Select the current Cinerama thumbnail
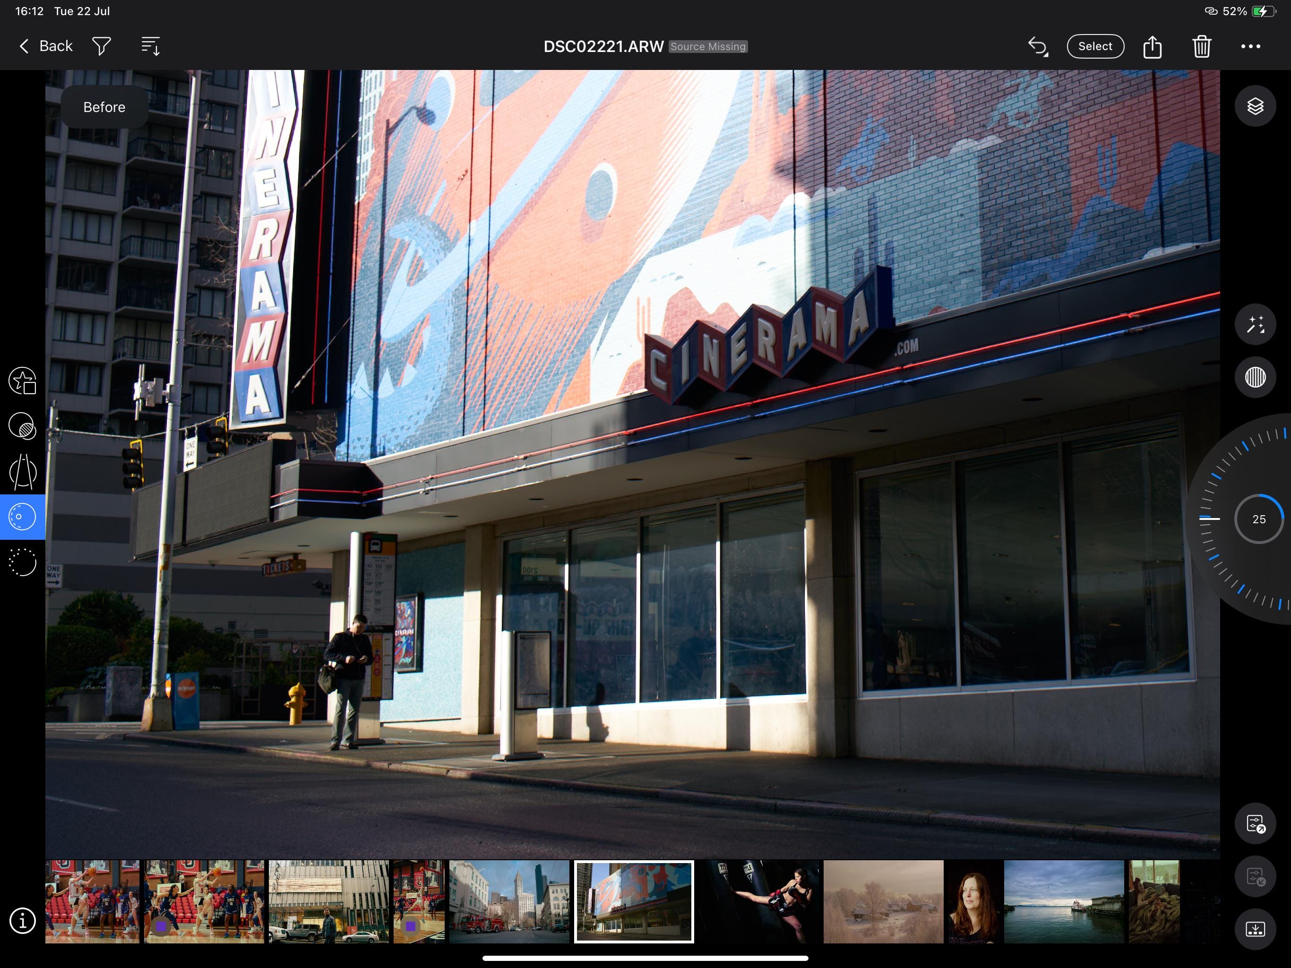 coord(634,901)
